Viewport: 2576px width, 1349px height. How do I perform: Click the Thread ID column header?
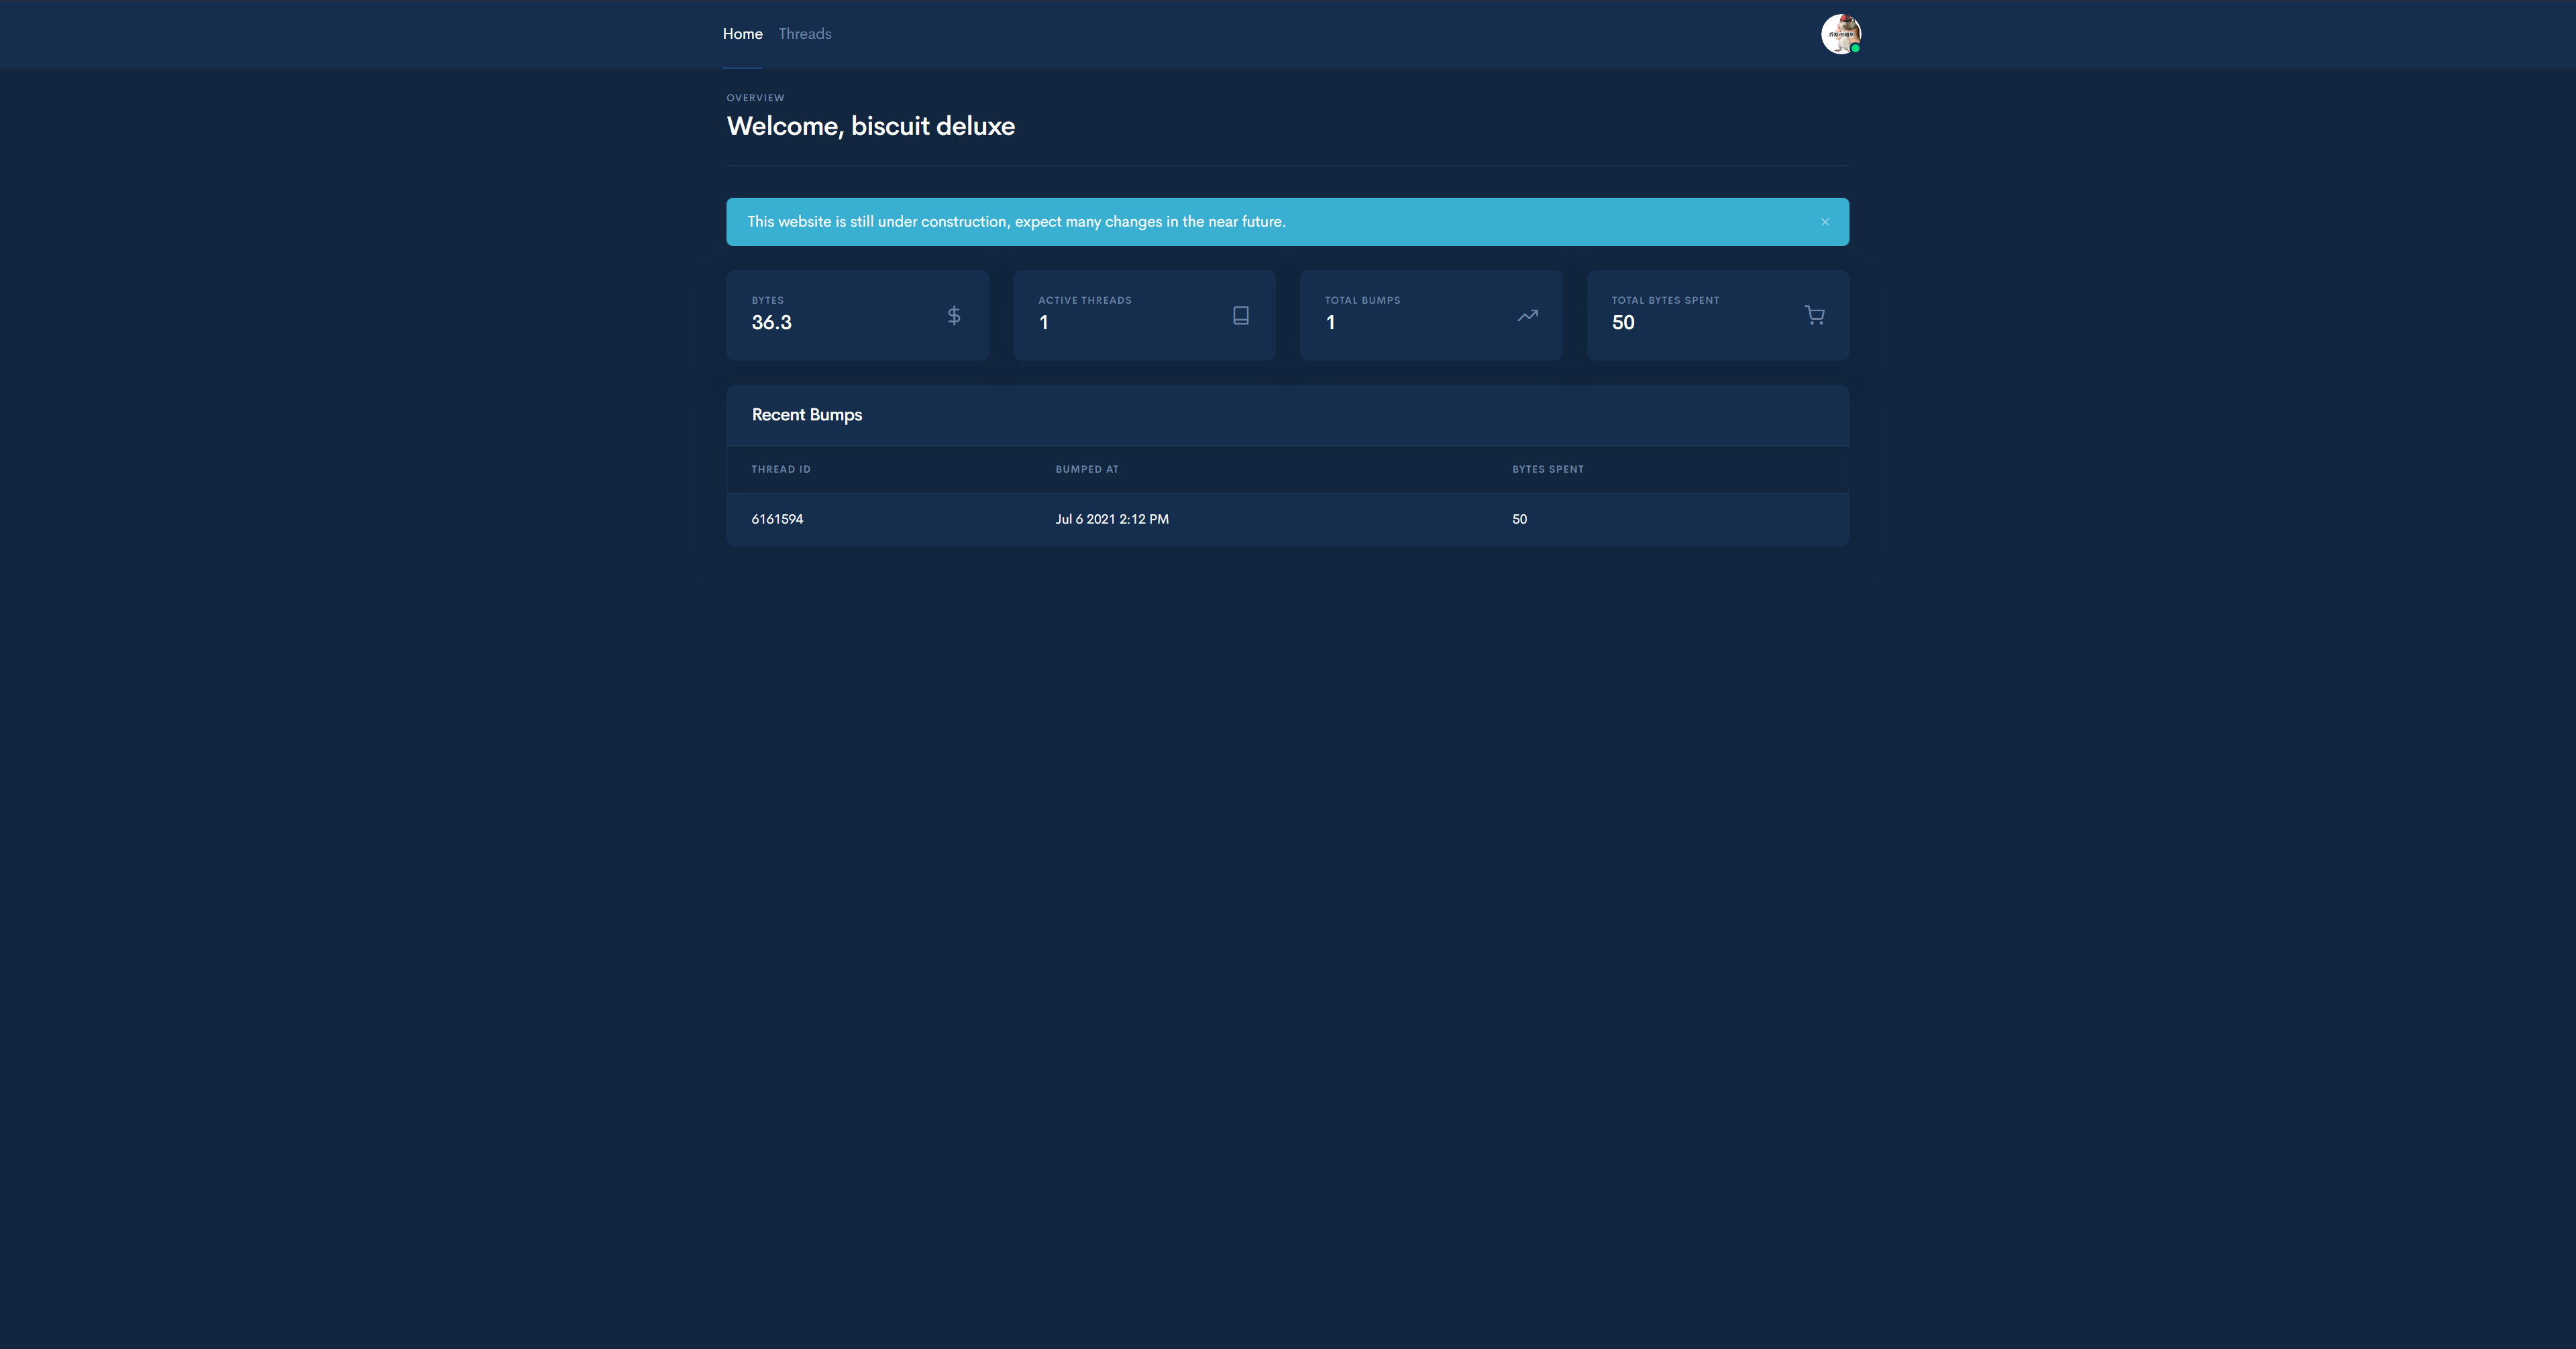point(780,469)
